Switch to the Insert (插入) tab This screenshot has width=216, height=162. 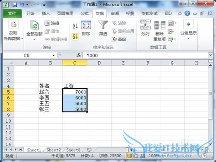click(x=46, y=13)
